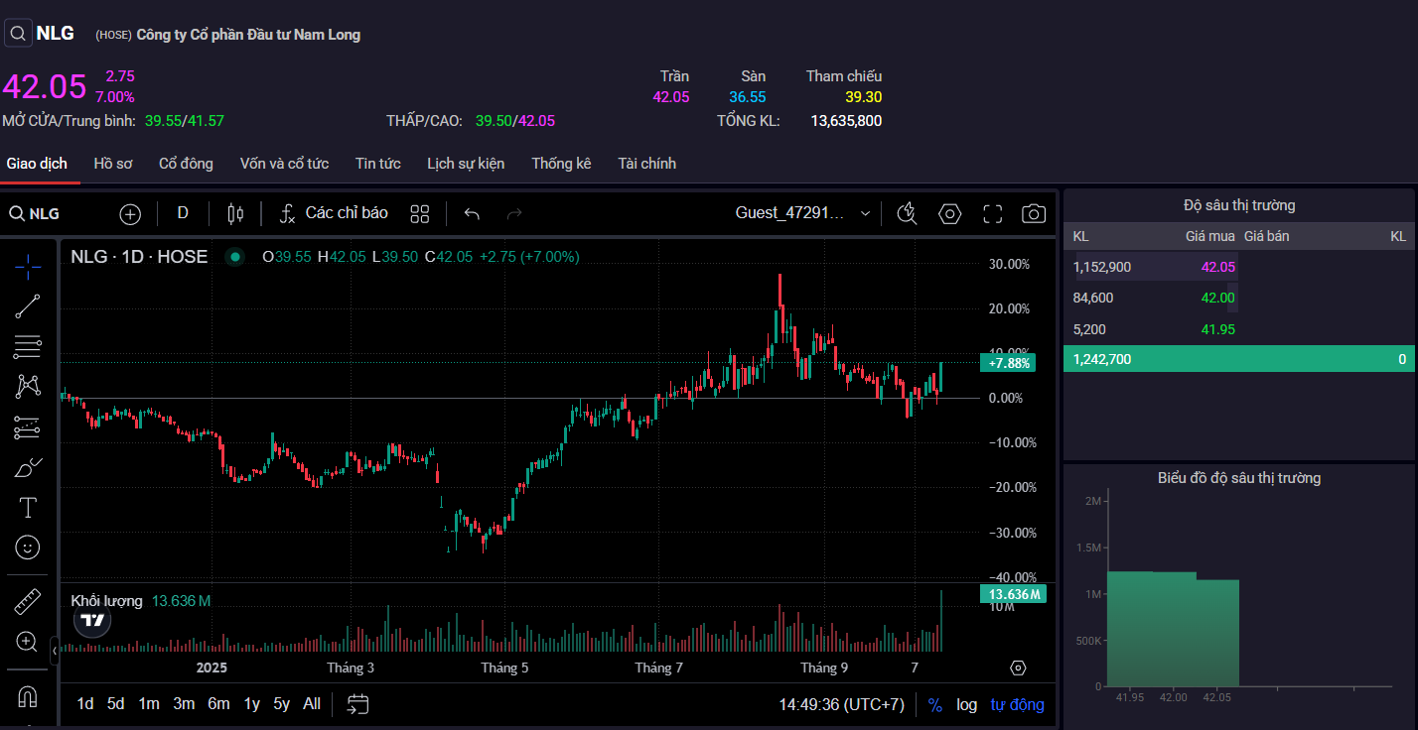Select the ruler measure tool
The height and width of the screenshot is (730, 1418).
click(x=28, y=601)
